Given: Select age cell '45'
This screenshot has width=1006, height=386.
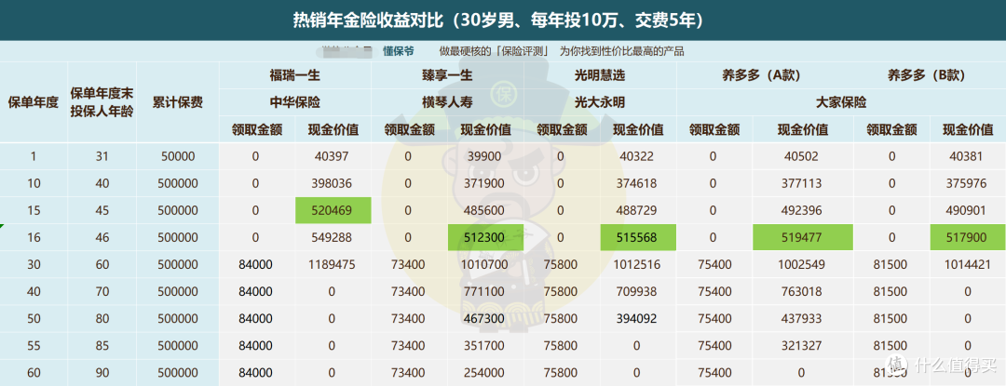Looking at the screenshot, I should point(102,210).
